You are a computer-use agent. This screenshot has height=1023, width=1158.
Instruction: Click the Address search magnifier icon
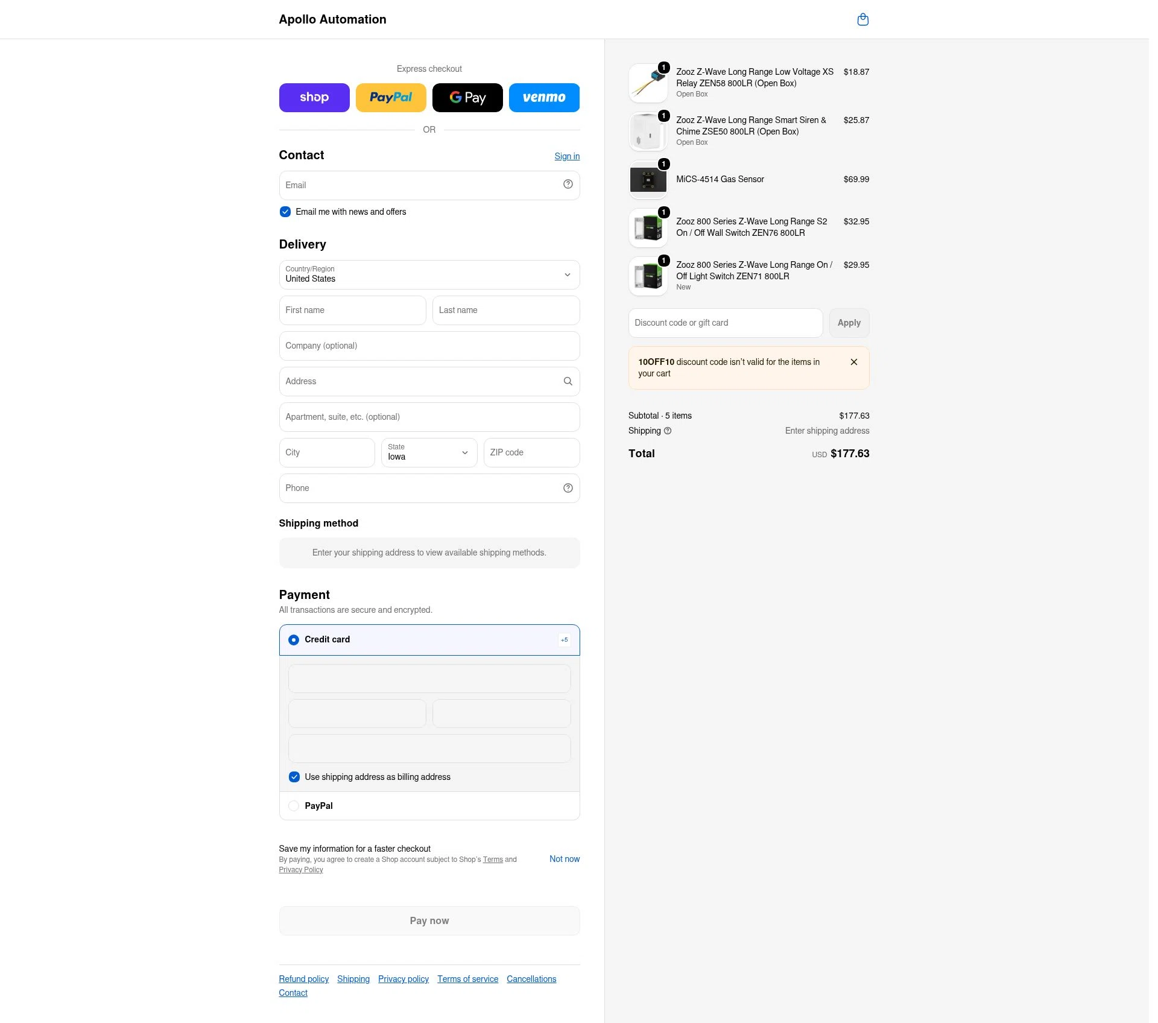pyautogui.click(x=568, y=381)
